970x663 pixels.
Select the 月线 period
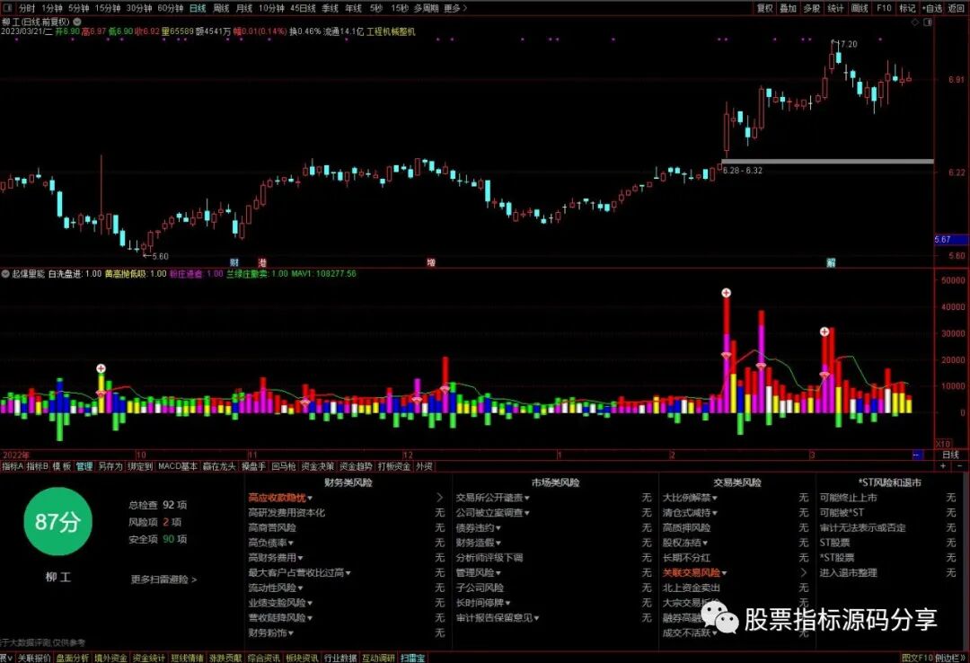(244, 8)
